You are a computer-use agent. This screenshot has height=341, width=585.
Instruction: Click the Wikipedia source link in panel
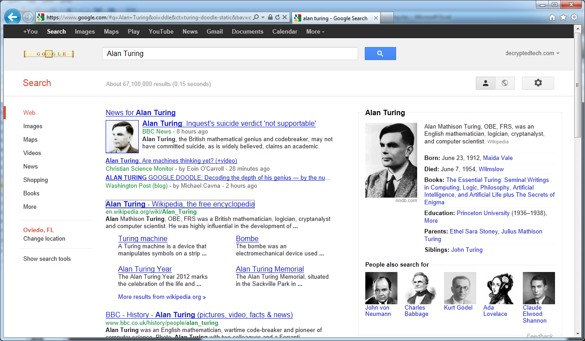498,142
